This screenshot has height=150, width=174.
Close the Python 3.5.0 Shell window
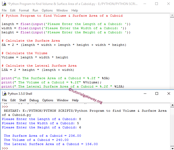(x=169, y=93)
